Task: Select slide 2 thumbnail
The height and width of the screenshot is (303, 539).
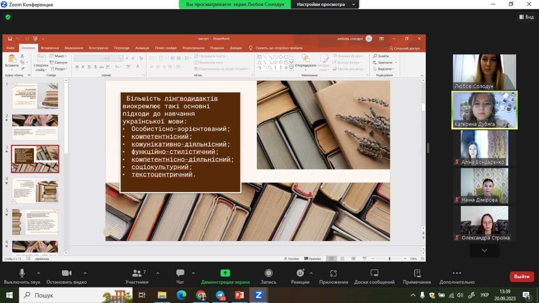Action: 35,127
